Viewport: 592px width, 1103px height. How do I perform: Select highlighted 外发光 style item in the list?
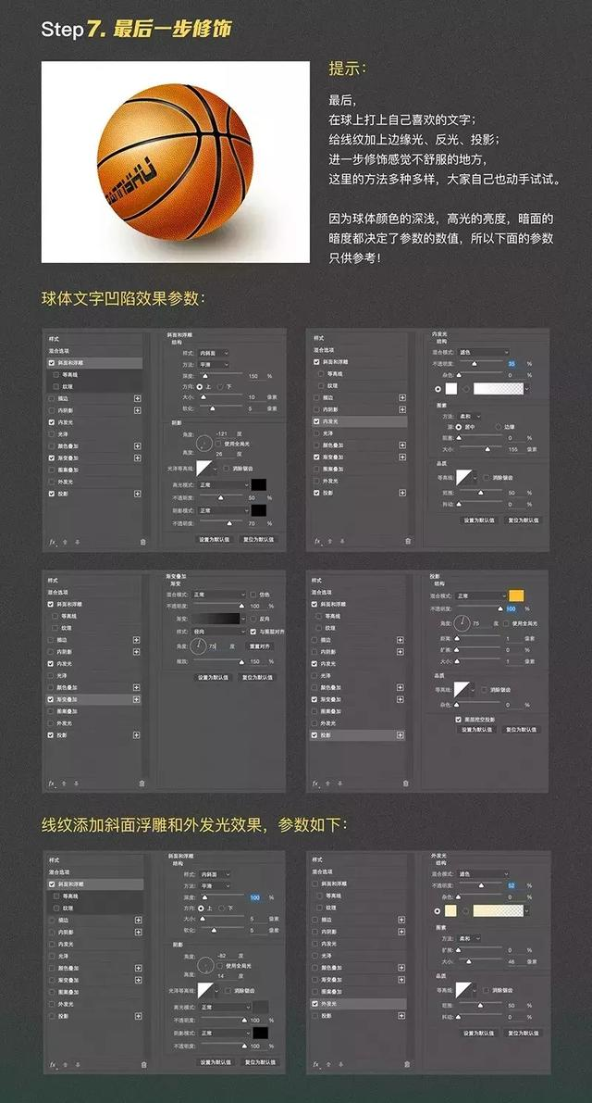[x=360, y=1004]
